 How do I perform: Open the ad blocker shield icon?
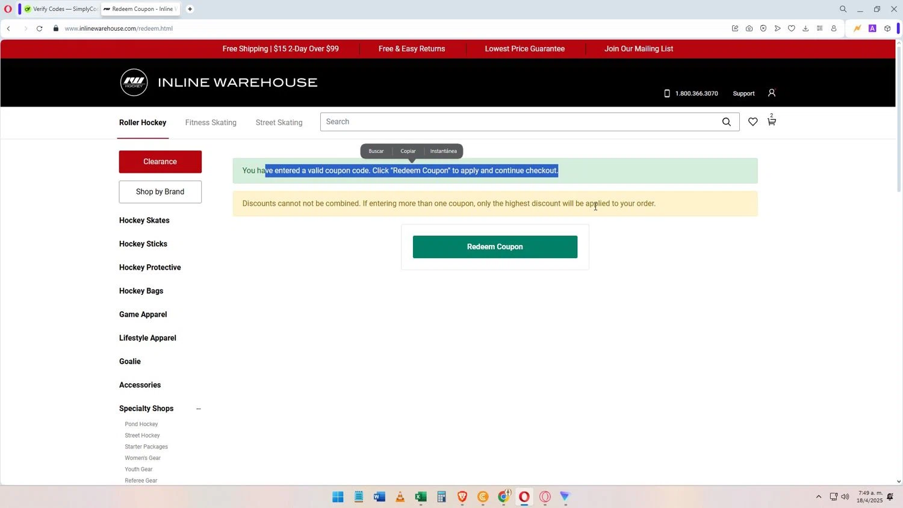coord(763,28)
